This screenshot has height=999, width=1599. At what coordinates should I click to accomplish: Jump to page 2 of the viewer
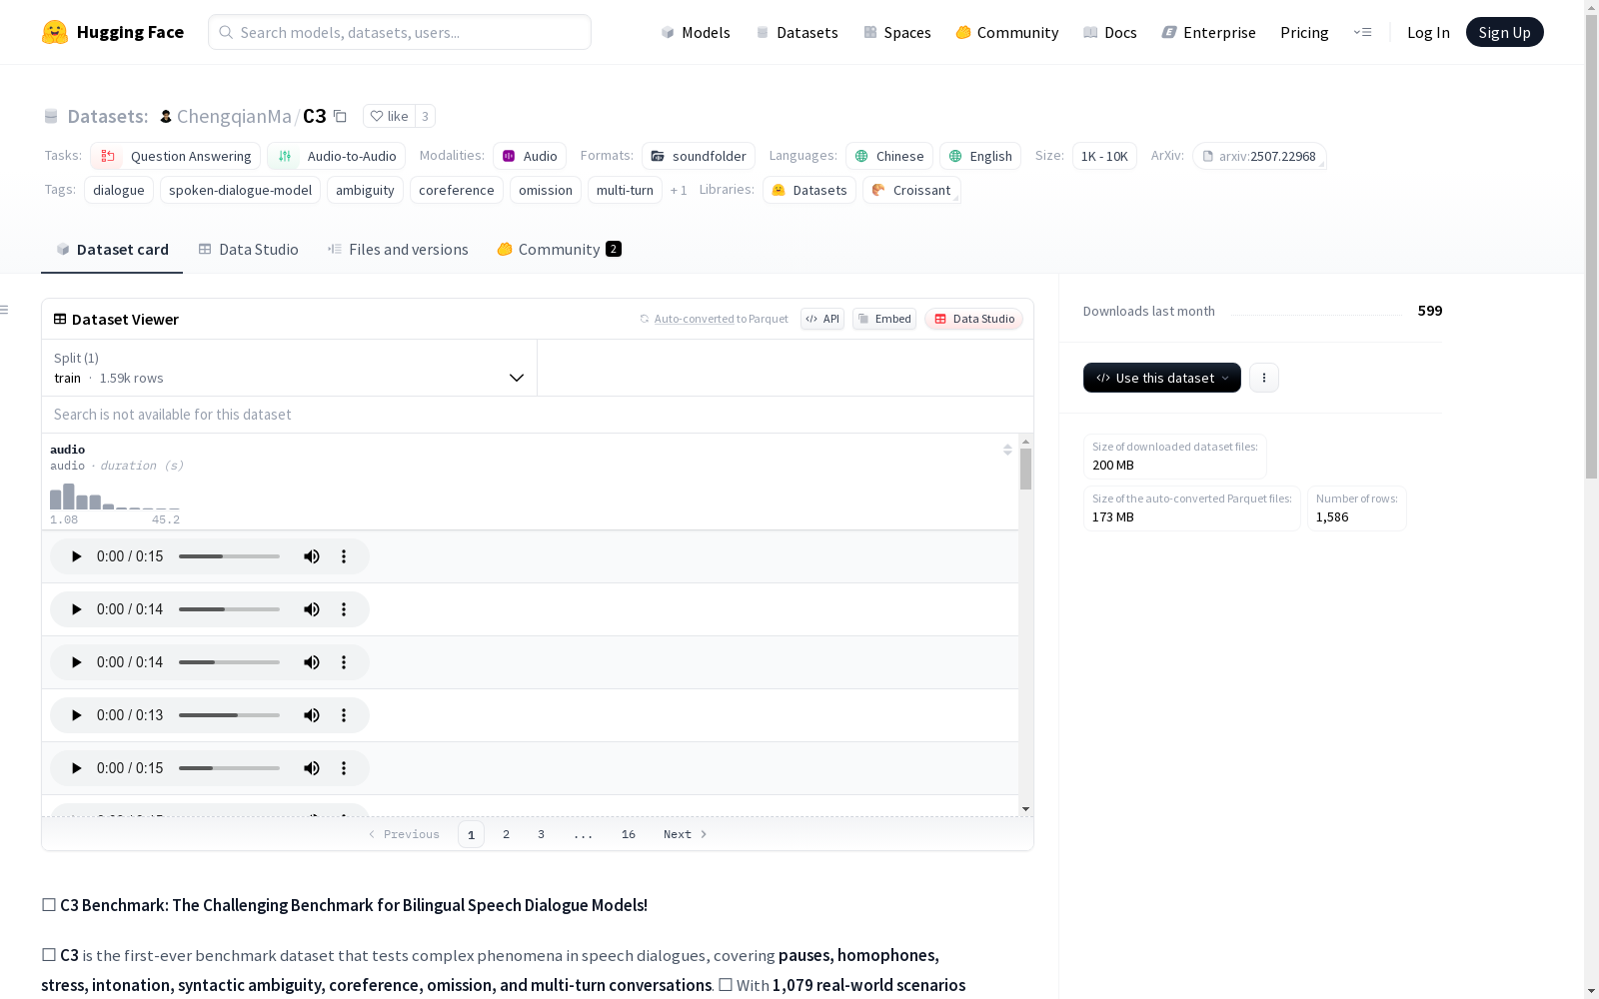point(507,834)
